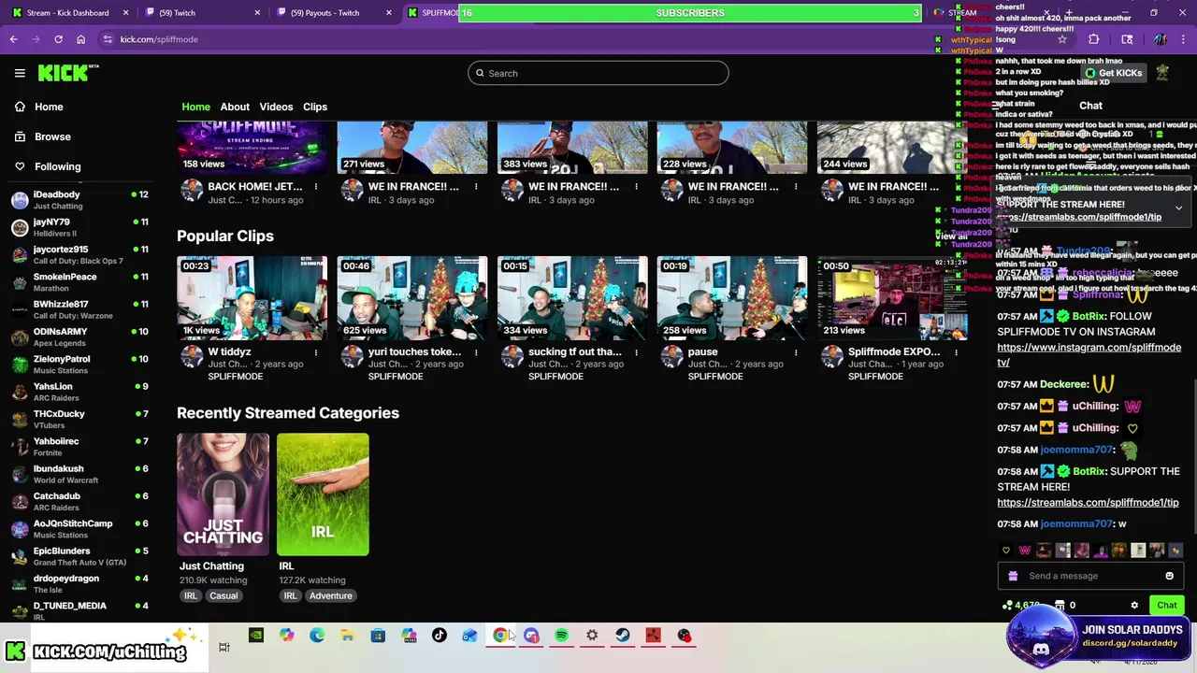
Task: Open the Videos tab
Action: click(x=276, y=107)
